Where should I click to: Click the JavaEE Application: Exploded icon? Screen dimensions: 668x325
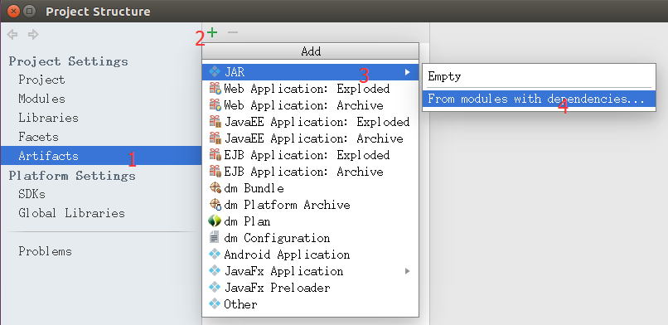click(215, 122)
